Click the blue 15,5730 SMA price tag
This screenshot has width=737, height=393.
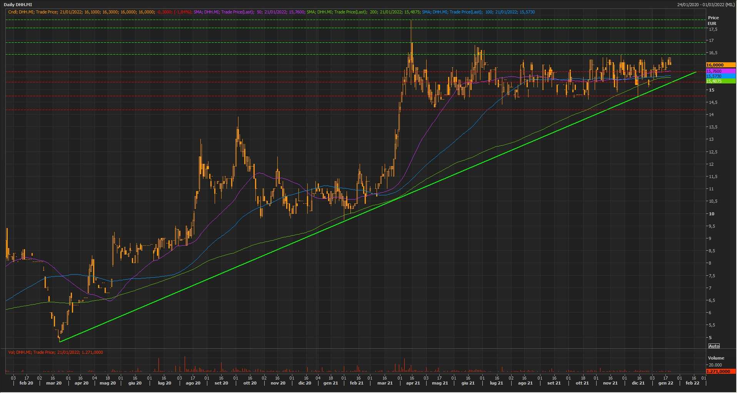(720, 76)
